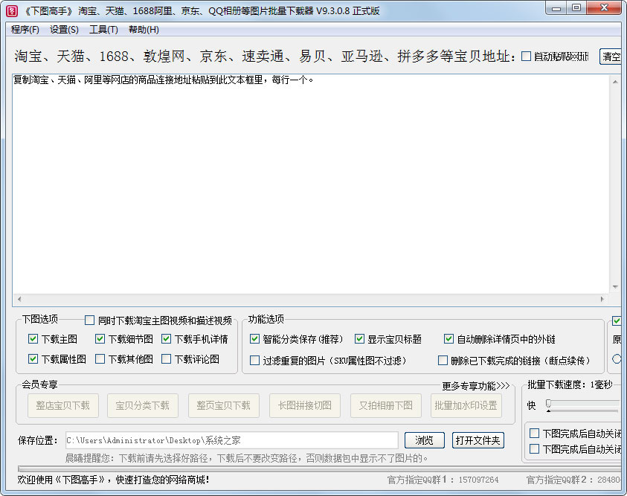Toggle the 显示宝贝标题 checkbox
627x496 pixels.
pyautogui.click(x=359, y=339)
